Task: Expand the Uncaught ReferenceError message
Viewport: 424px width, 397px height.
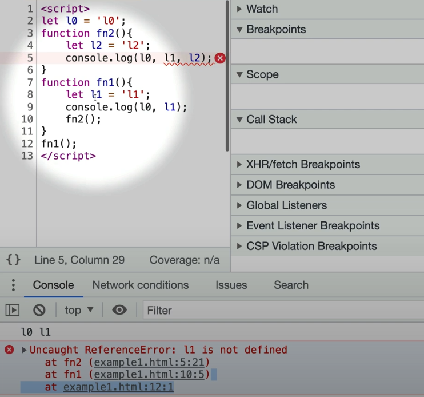Action: pos(24,350)
